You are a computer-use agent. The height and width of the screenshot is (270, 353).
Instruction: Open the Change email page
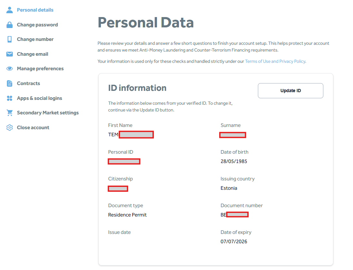point(33,54)
